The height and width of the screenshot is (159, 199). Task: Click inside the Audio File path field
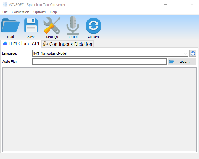[99, 62]
